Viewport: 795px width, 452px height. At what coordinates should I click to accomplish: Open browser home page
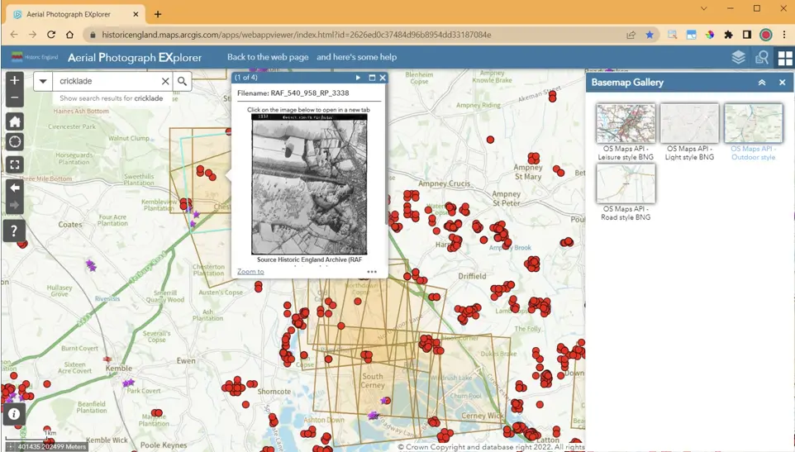point(70,35)
